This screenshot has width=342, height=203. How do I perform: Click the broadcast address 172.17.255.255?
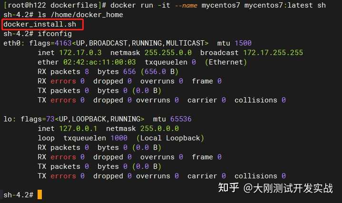coord(273,53)
